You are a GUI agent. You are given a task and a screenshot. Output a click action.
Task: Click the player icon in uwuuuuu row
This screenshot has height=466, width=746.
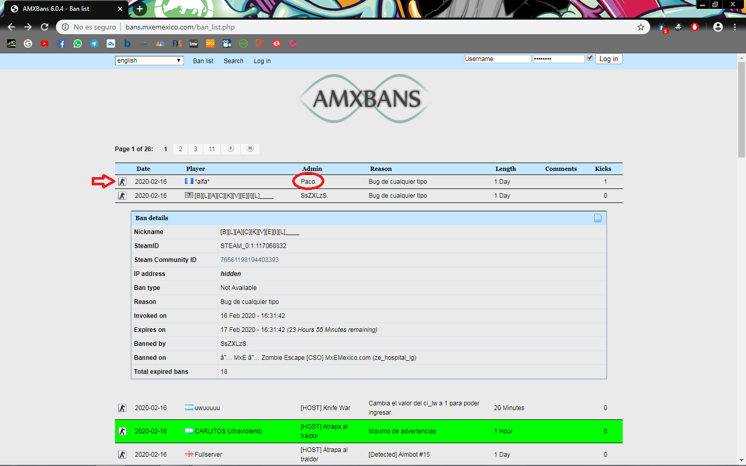coord(122,408)
